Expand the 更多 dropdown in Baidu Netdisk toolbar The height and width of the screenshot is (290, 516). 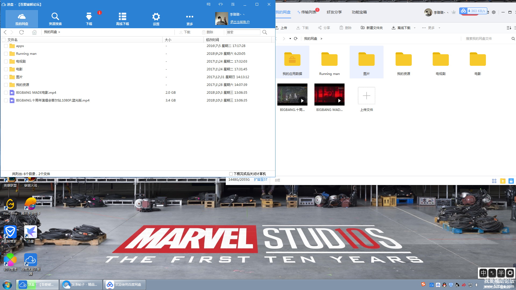[439, 28]
